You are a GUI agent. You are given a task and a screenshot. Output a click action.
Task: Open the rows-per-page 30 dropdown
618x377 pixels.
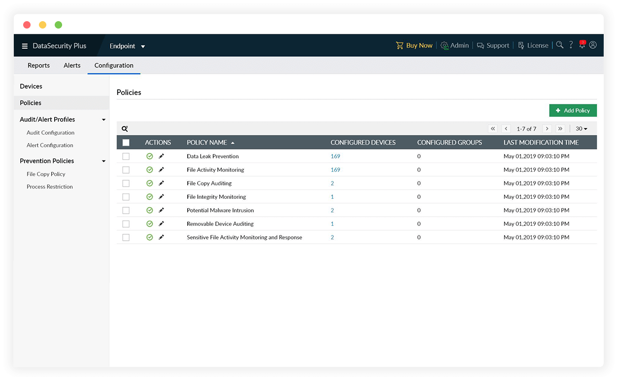pos(582,129)
